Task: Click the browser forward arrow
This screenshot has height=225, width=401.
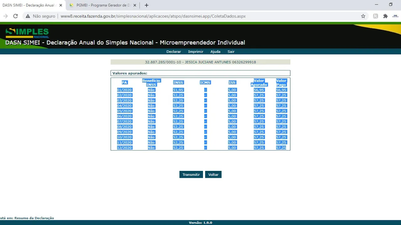Action: click(x=5, y=16)
